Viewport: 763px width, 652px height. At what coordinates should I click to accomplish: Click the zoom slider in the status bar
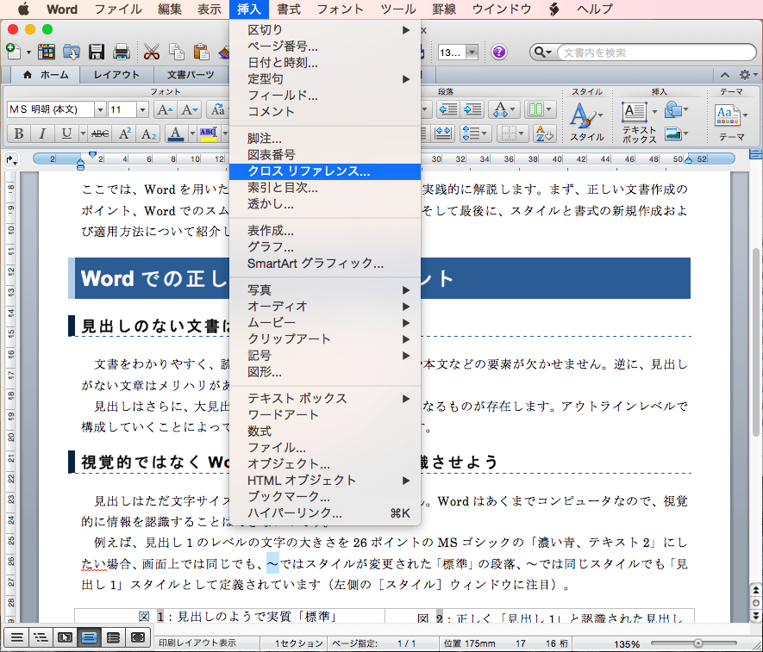(x=698, y=643)
